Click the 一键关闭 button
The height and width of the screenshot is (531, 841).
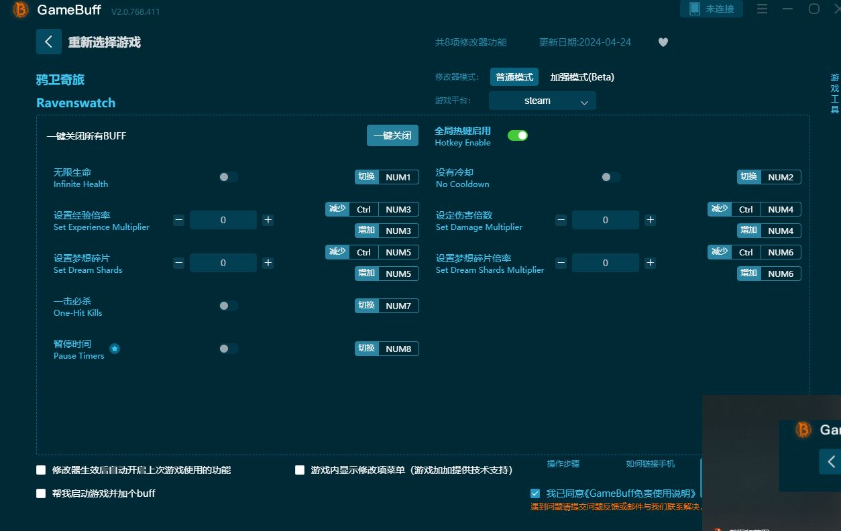[392, 135]
